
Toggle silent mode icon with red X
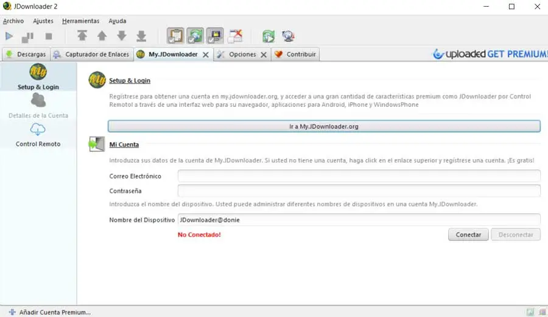[x=235, y=36]
